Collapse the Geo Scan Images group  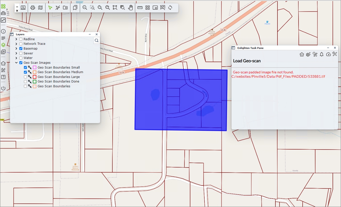[16, 63]
